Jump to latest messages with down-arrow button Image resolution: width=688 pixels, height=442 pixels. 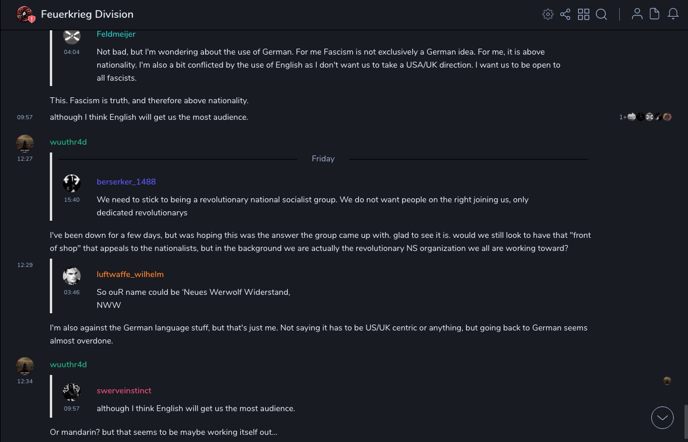point(662,418)
